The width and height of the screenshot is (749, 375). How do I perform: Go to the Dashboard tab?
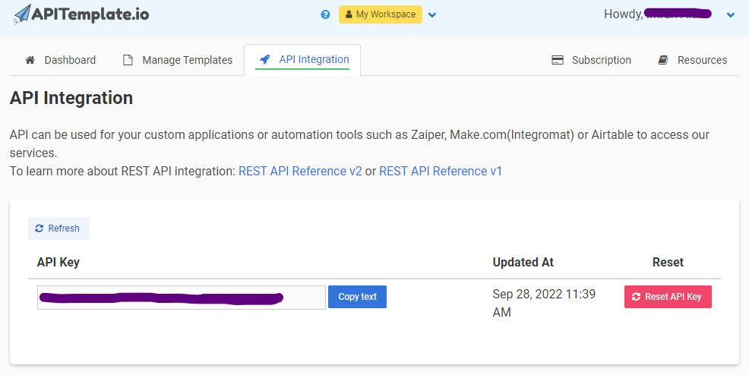pos(60,60)
